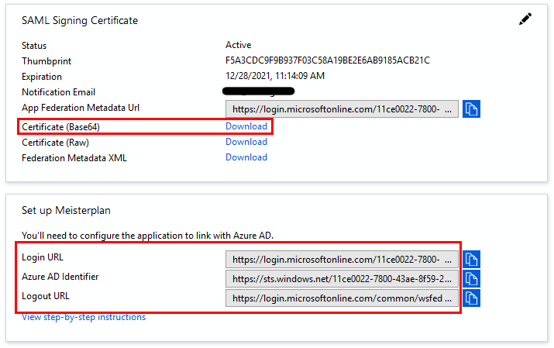Download the Federation Metadata XML

pyautogui.click(x=246, y=157)
